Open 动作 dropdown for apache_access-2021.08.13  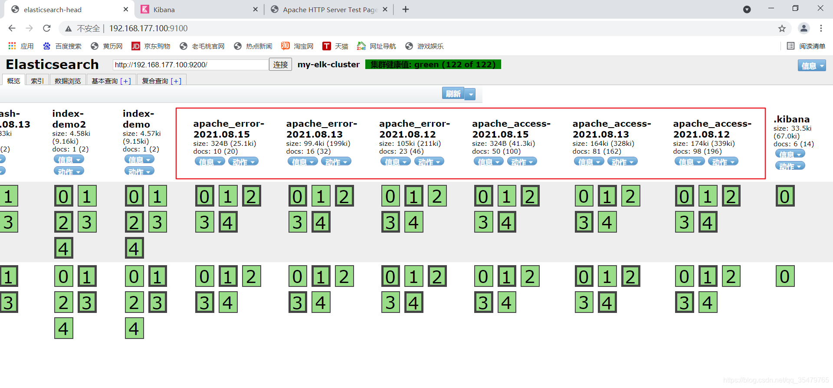coord(623,161)
